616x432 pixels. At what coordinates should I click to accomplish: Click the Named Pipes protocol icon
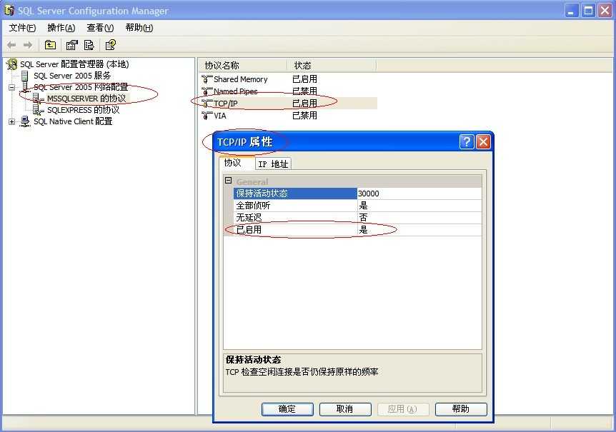click(207, 91)
